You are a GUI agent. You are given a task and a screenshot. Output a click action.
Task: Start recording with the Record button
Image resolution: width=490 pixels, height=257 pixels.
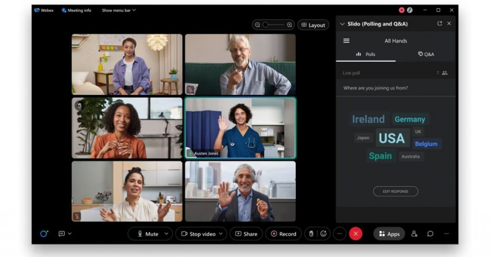283,234
